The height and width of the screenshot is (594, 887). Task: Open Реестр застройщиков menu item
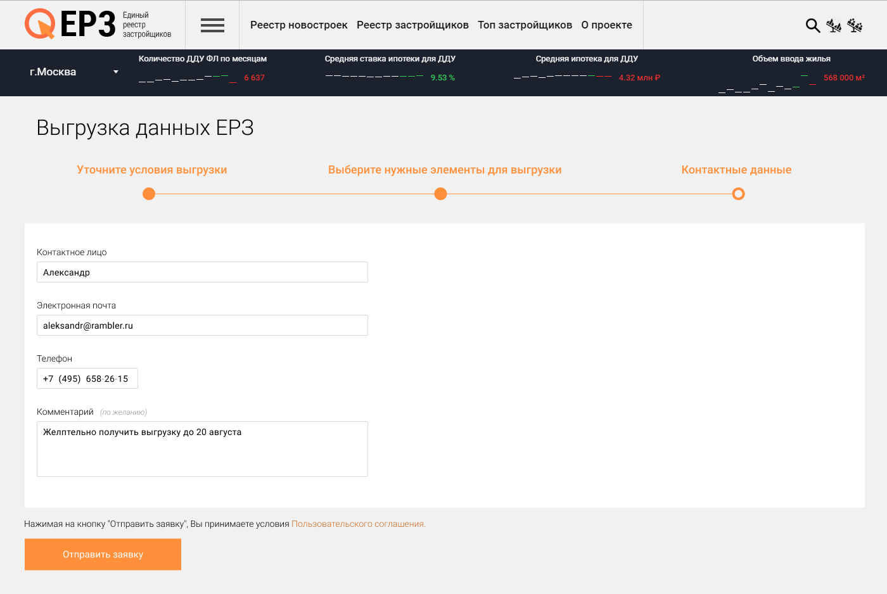[412, 25]
